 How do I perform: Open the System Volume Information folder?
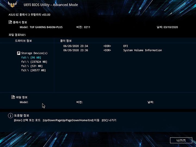point(142,50)
